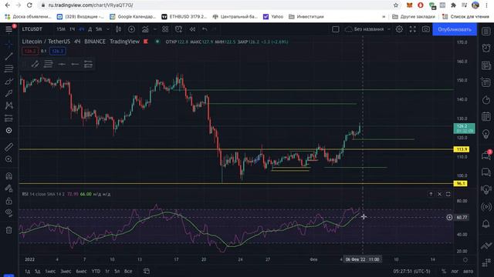This screenshot has height=277, width=494.
Task: Take a chart snapshot with camera icon
Action: (425, 29)
